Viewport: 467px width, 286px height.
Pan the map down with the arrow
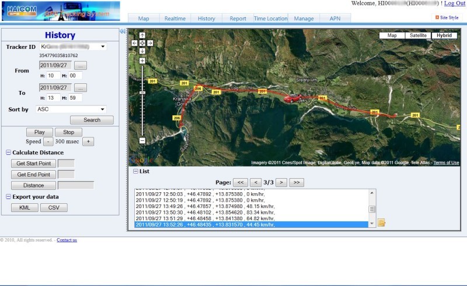(142, 51)
